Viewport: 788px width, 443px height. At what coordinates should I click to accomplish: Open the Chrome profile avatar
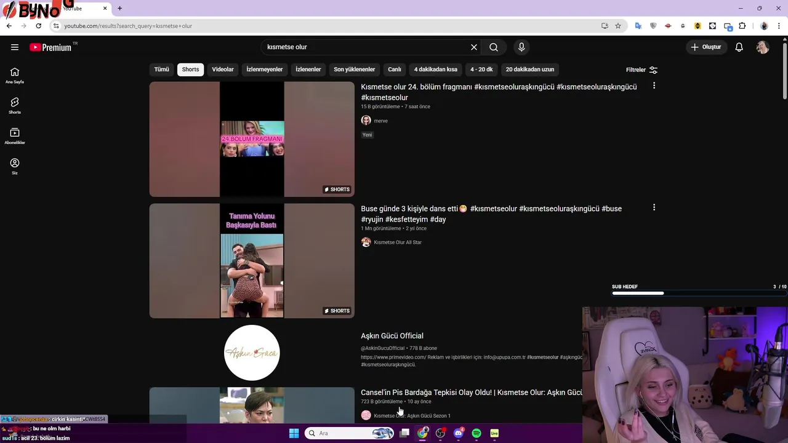click(x=764, y=26)
